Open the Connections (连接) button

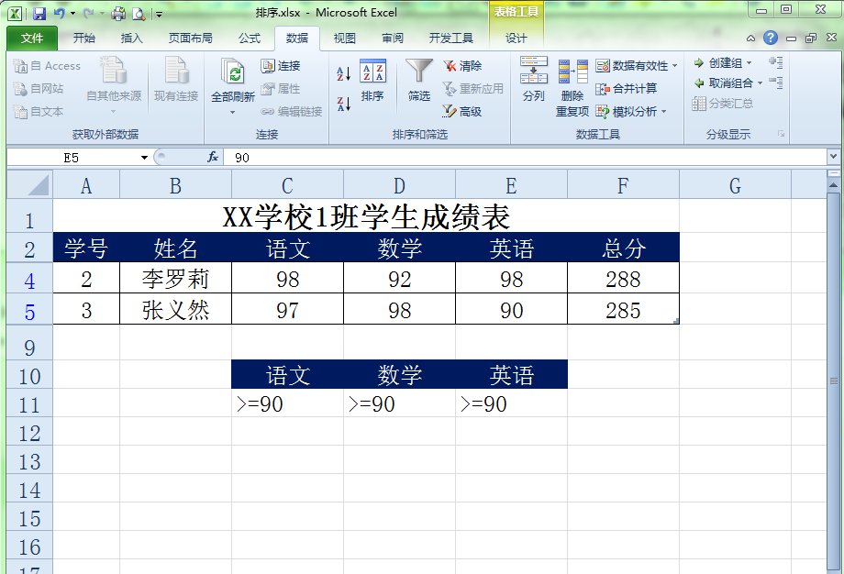[x=281, y=66]
